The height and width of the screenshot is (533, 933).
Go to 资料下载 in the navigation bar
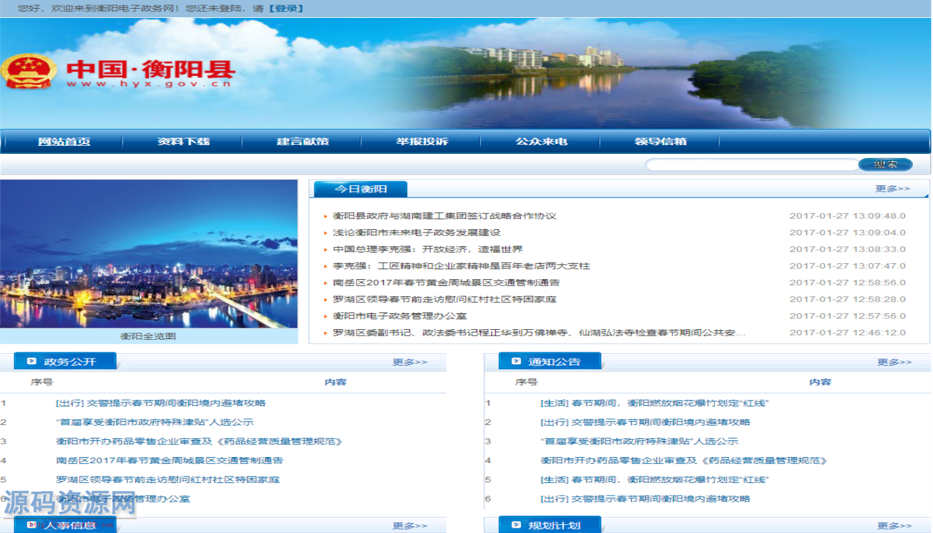pos(183,142)
